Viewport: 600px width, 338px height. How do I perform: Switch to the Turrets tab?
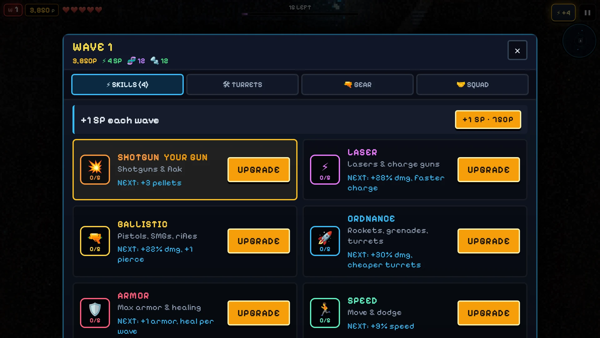tap(242, 84)
